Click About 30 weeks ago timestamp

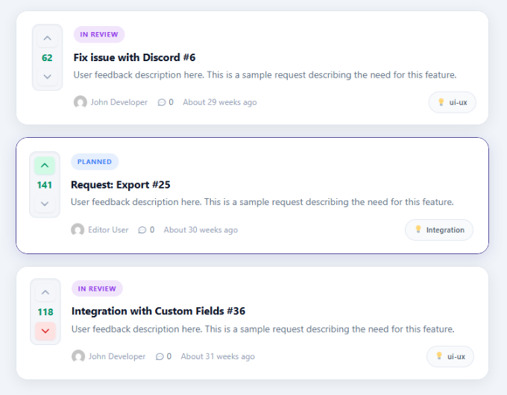point(201,230)
